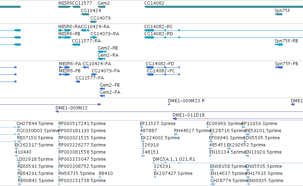Select transcript MESR6-RA

pos(69,27)
